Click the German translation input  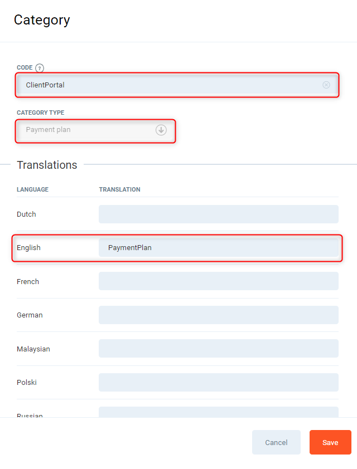point(218,315)
